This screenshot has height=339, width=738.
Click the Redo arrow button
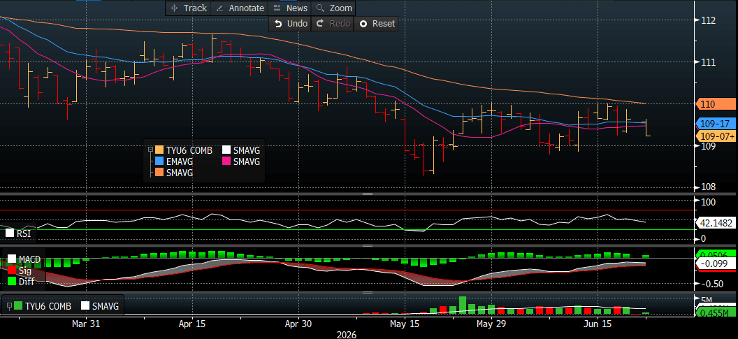(x=332, y=24)
